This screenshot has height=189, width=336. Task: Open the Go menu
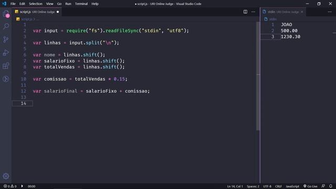pos(59,4)
